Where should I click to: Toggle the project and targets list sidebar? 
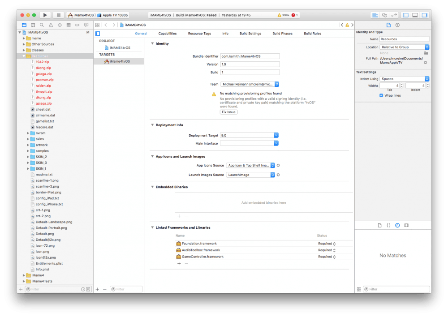98,34
